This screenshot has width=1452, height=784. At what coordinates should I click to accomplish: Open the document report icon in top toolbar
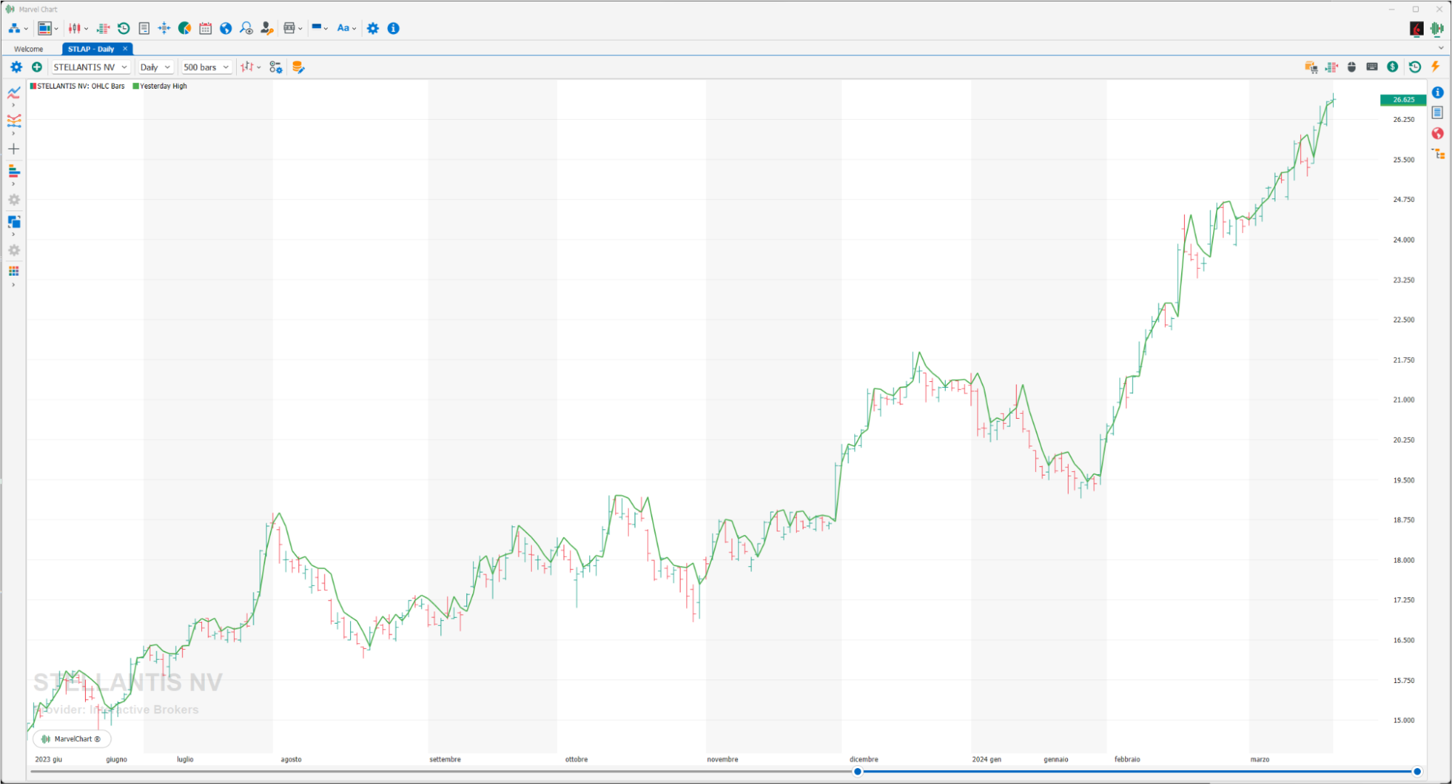144,28
